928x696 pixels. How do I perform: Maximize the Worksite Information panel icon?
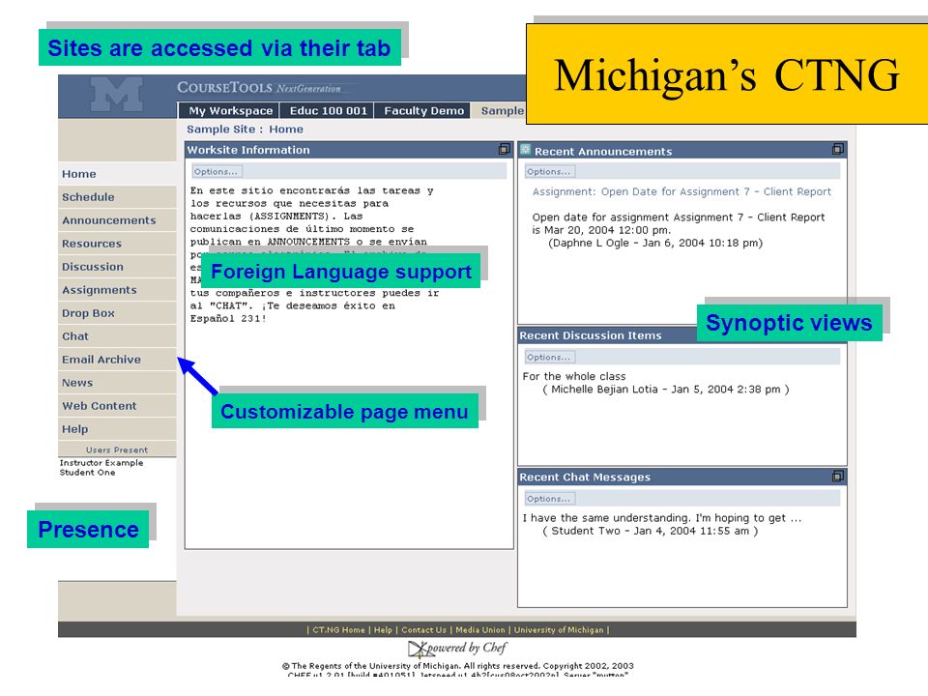(x=505, y=149)
